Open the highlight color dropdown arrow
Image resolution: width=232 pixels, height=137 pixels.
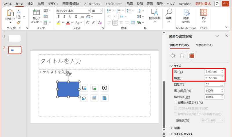click(x=63, y=23)
